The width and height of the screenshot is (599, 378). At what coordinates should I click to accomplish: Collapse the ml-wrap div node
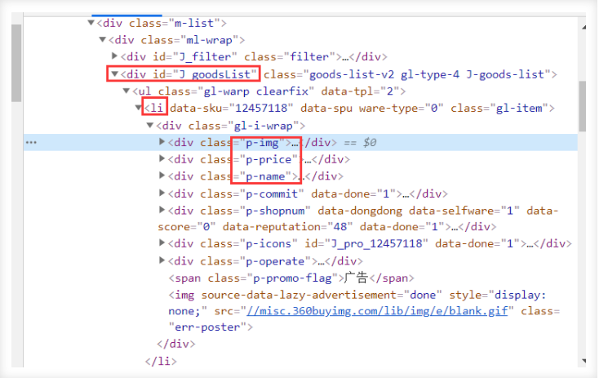point(102,40)
